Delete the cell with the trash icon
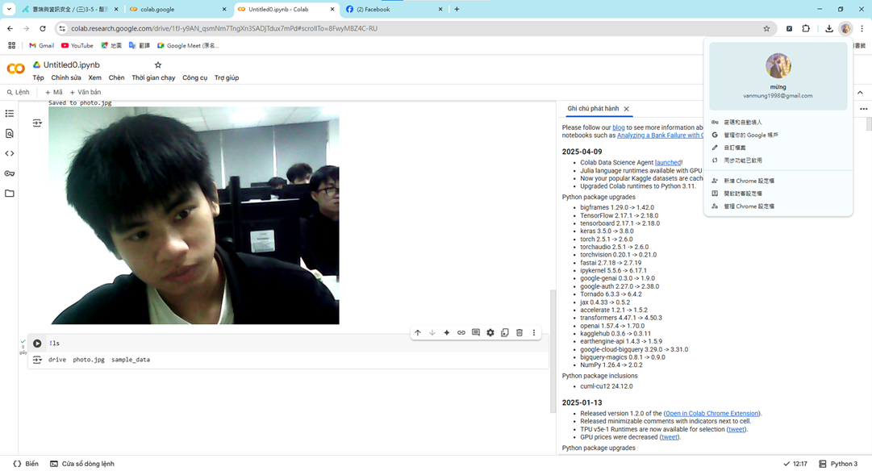The height and width of the screenshot is (471, 872). (519, 332)
